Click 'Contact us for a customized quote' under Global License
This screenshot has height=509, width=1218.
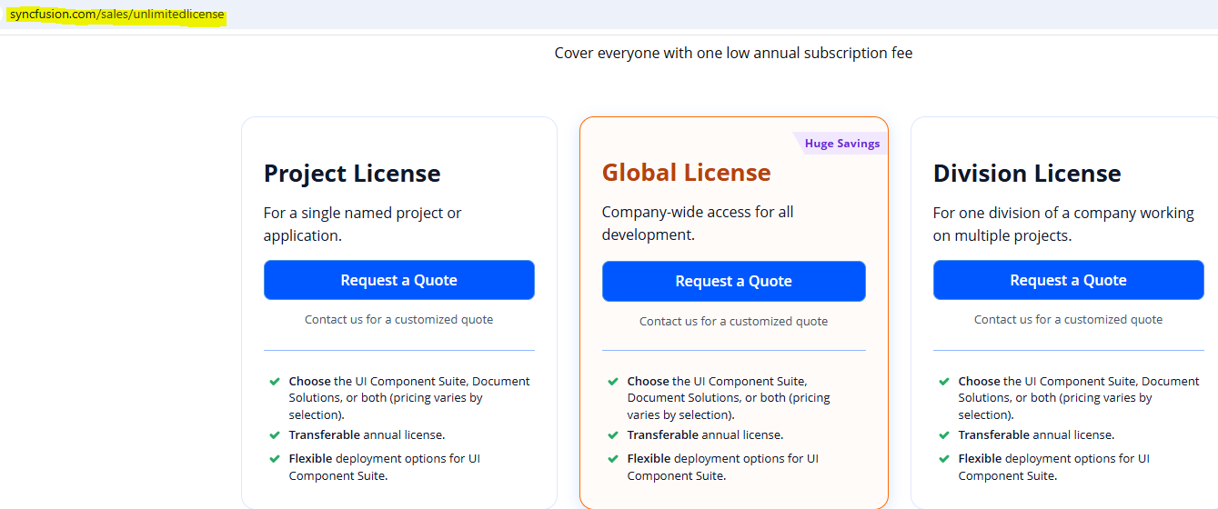click(x=733, y=321)
